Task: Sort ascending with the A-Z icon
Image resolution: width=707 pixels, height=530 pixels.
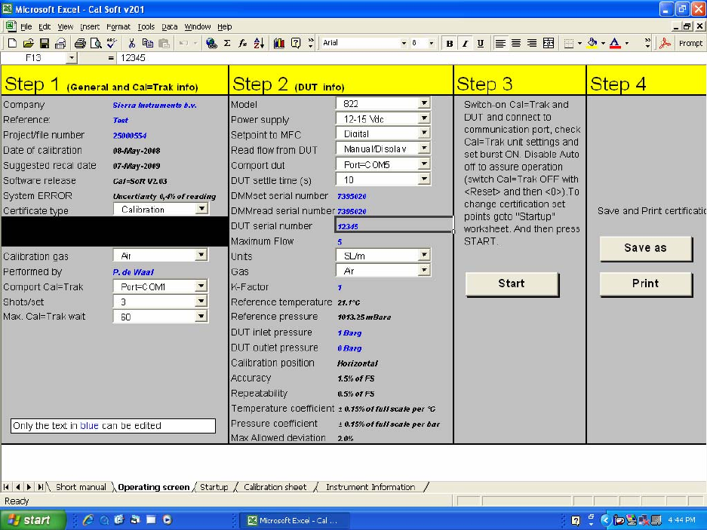Action: tap(259, 43)
